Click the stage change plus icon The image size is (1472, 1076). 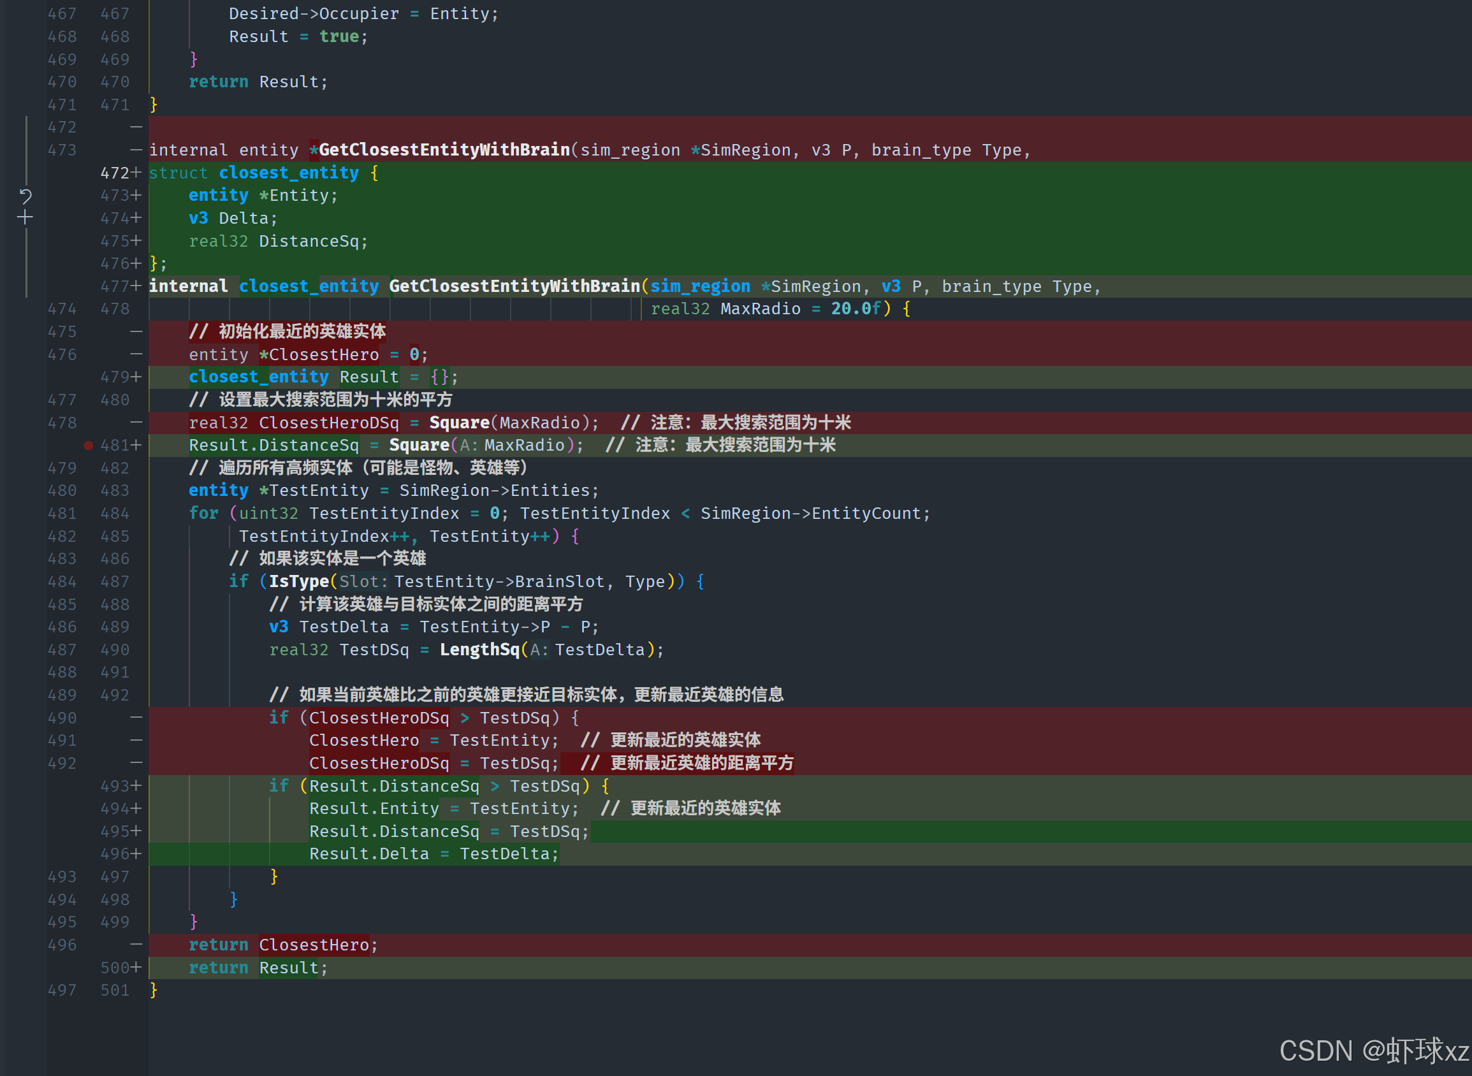point(25,217)
